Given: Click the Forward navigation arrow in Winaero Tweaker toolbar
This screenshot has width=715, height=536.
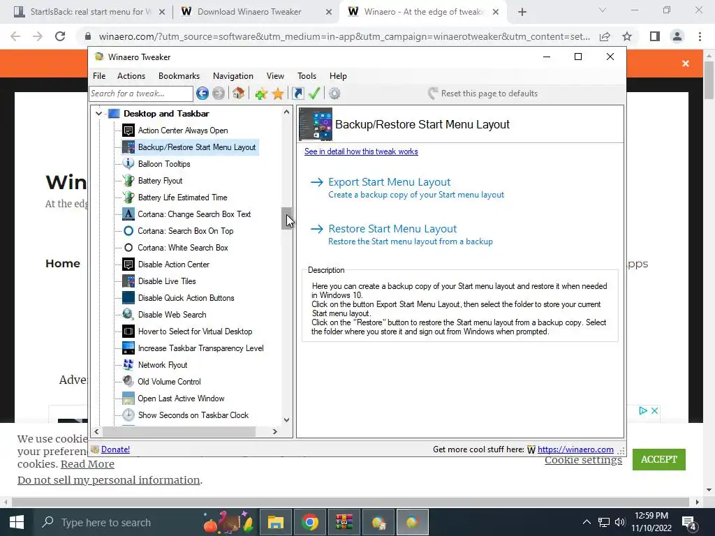Looking at the screenshot, I should pos(219,94).
